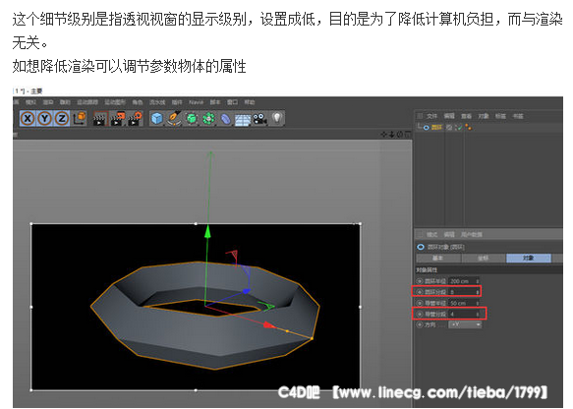This screenshot has width=573, height=409.
Task: Switch to the 基本 tab
Action: (x=438, y=258)
